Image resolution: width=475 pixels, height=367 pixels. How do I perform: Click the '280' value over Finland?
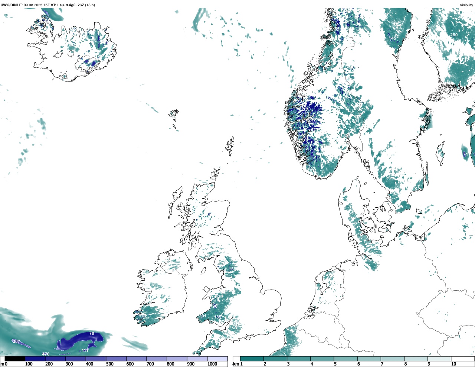[454, 35]
